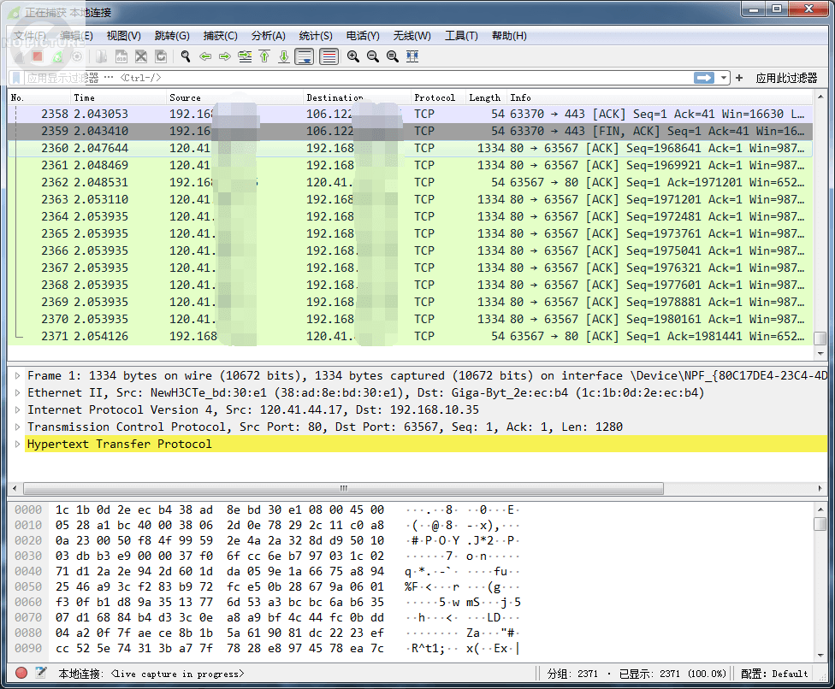The image size is (835, 689).
Task: Select packet 2358 in the list
Action: [410, 114]
